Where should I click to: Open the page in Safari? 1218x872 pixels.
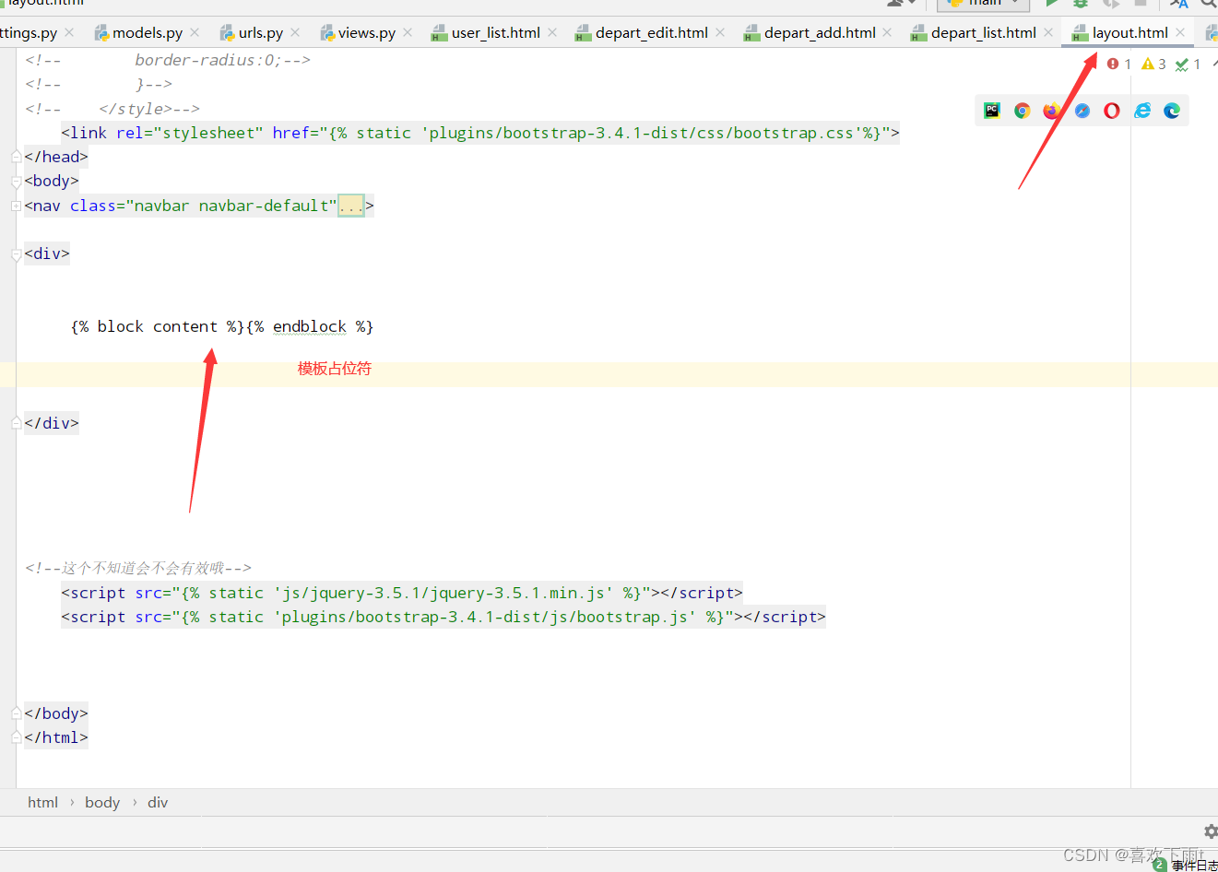1082,111
